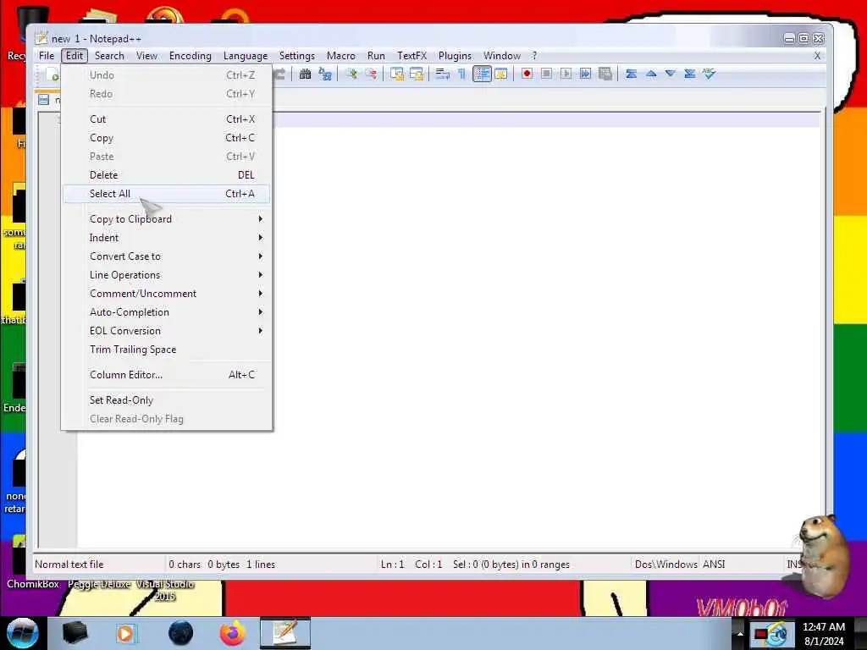Choose Cut from the Edit menu

[167, 119]
